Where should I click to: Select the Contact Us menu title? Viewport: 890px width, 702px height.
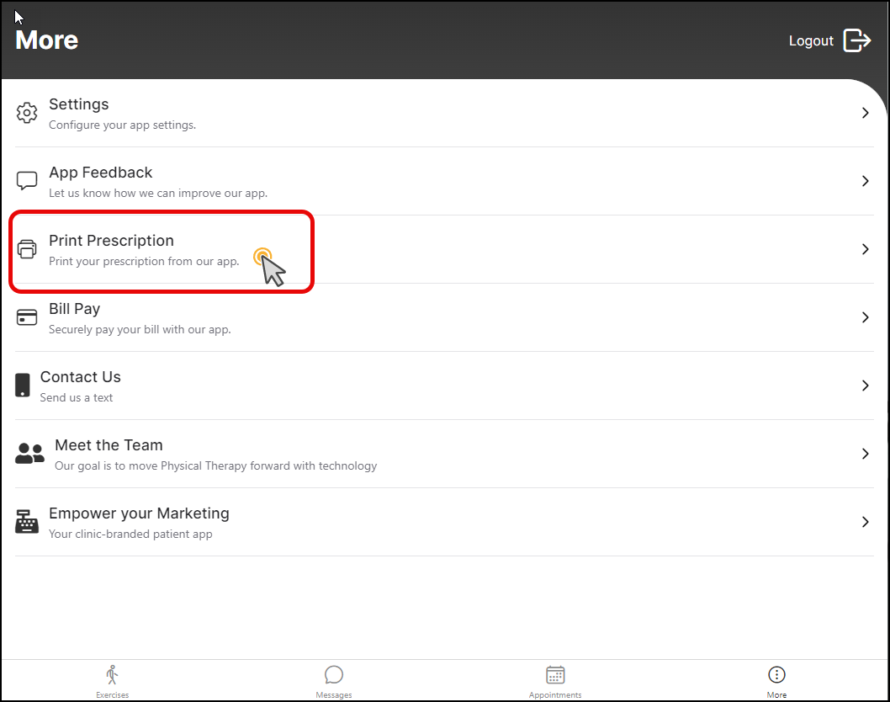81,377
